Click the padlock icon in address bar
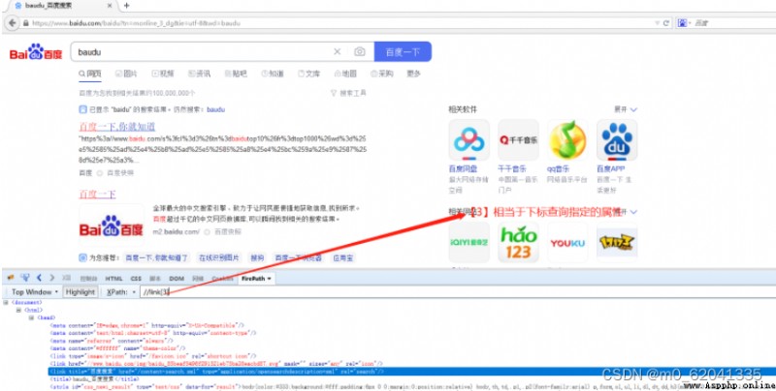The image size is (776, 391). click(26, 22)
